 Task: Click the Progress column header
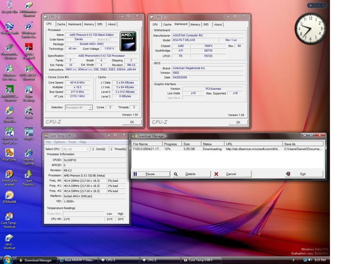(x=172, y=144)
